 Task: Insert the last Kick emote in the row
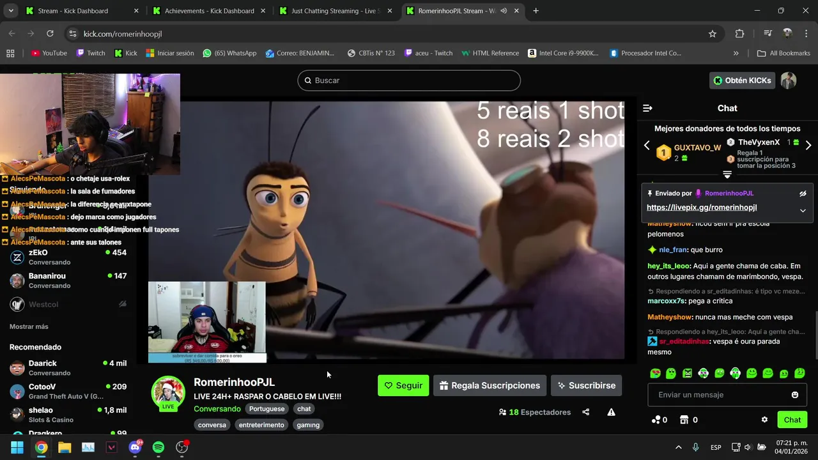pyautogui.click(x=799, y=373)
